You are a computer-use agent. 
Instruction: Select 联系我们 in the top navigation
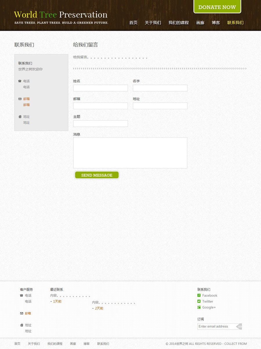coord(235,23)
